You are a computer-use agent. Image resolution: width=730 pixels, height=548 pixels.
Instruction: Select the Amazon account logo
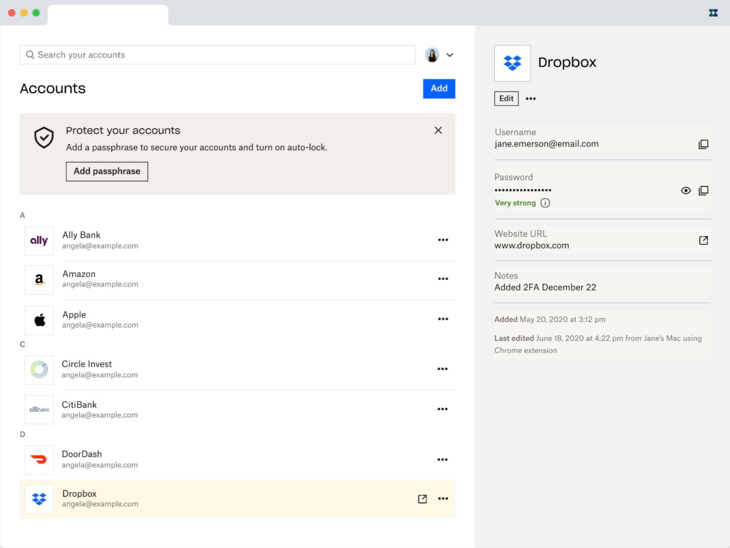[39, 279]
